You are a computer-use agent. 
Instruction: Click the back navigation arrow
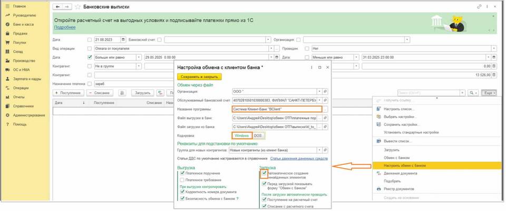[58, 7]
